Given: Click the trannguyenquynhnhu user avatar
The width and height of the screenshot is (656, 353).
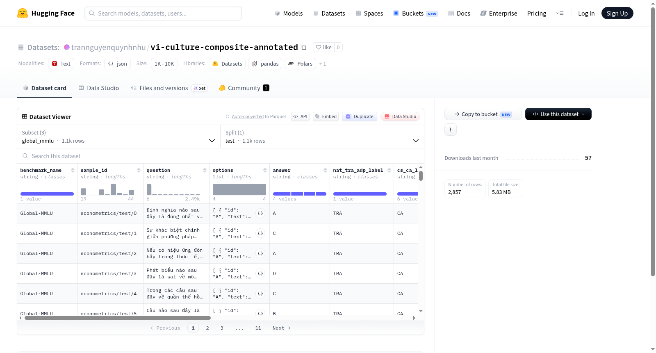Looking at the screenshot, I should [67, 47].
